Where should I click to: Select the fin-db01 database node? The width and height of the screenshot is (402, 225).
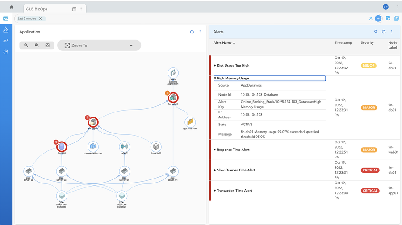point(62,147)
